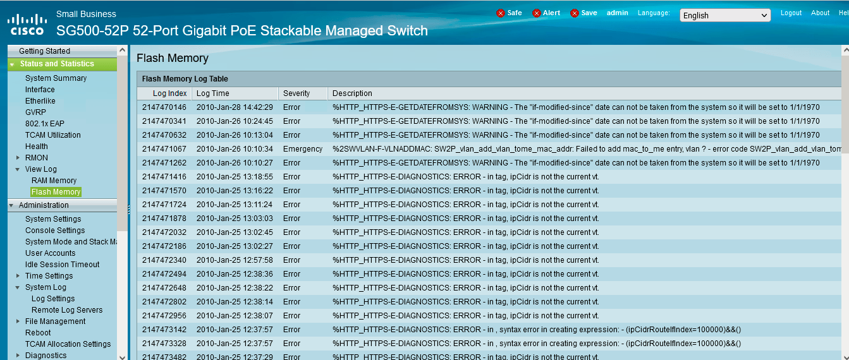Select Flash Memory in sidebar
Viewport: 849px width, 360px height.
pyautogui.click(x=56, y=192)
